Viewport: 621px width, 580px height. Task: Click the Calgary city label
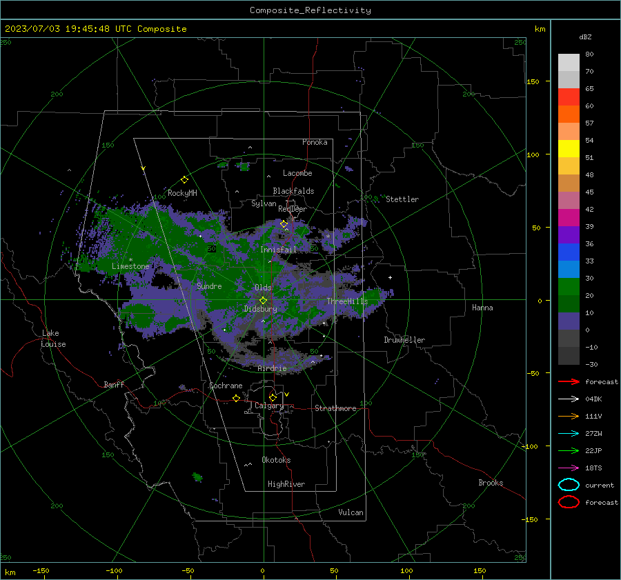click(269, 406)
